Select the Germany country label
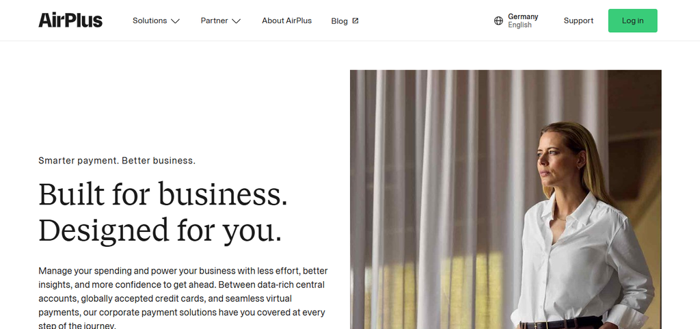 [x=523, y=16]
